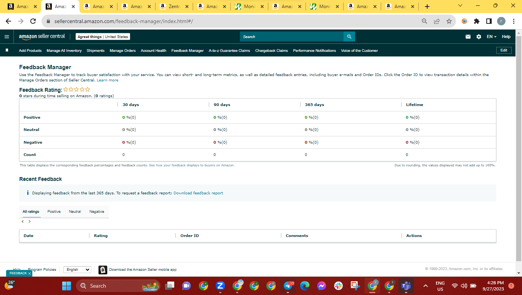Open the Seller Central messages envelope

[468, 36]
